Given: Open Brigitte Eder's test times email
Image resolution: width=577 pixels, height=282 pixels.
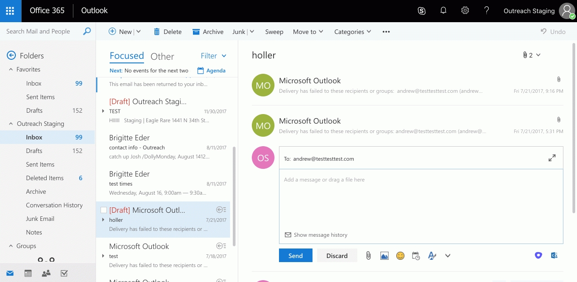Looking at the screenshot, I should coord(163,183).
